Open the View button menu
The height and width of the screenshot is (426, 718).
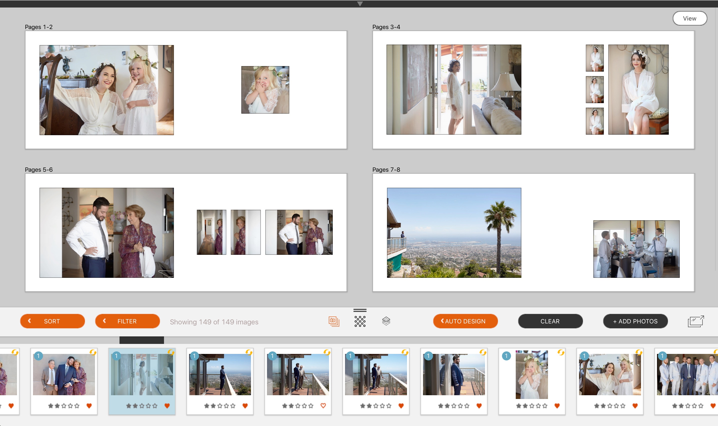[x=689, y=18]
